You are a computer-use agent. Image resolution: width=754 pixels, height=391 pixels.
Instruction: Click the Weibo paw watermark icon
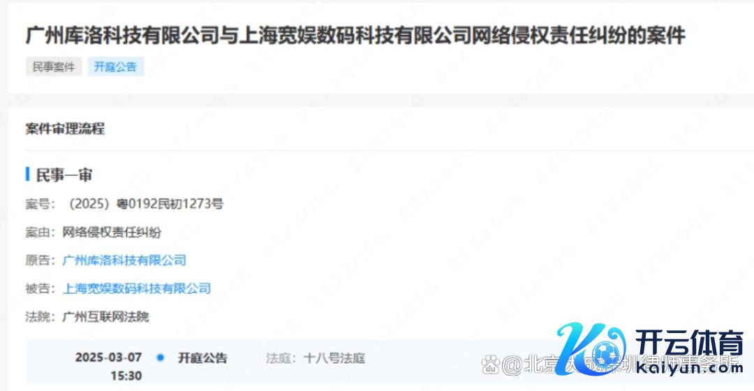[x=490, y=364]
